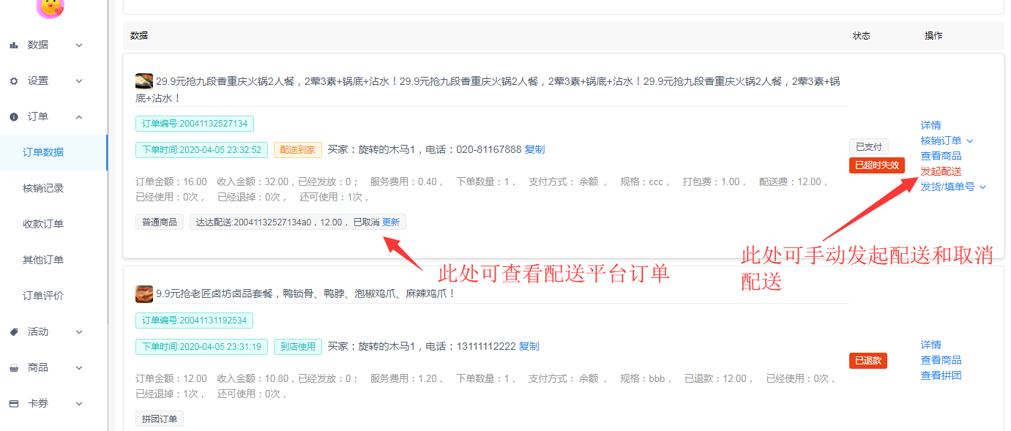The width and height of the screenshot is (1011, 431).
Task: Click 查看拼团 link
Action: (x=941, y=376)
